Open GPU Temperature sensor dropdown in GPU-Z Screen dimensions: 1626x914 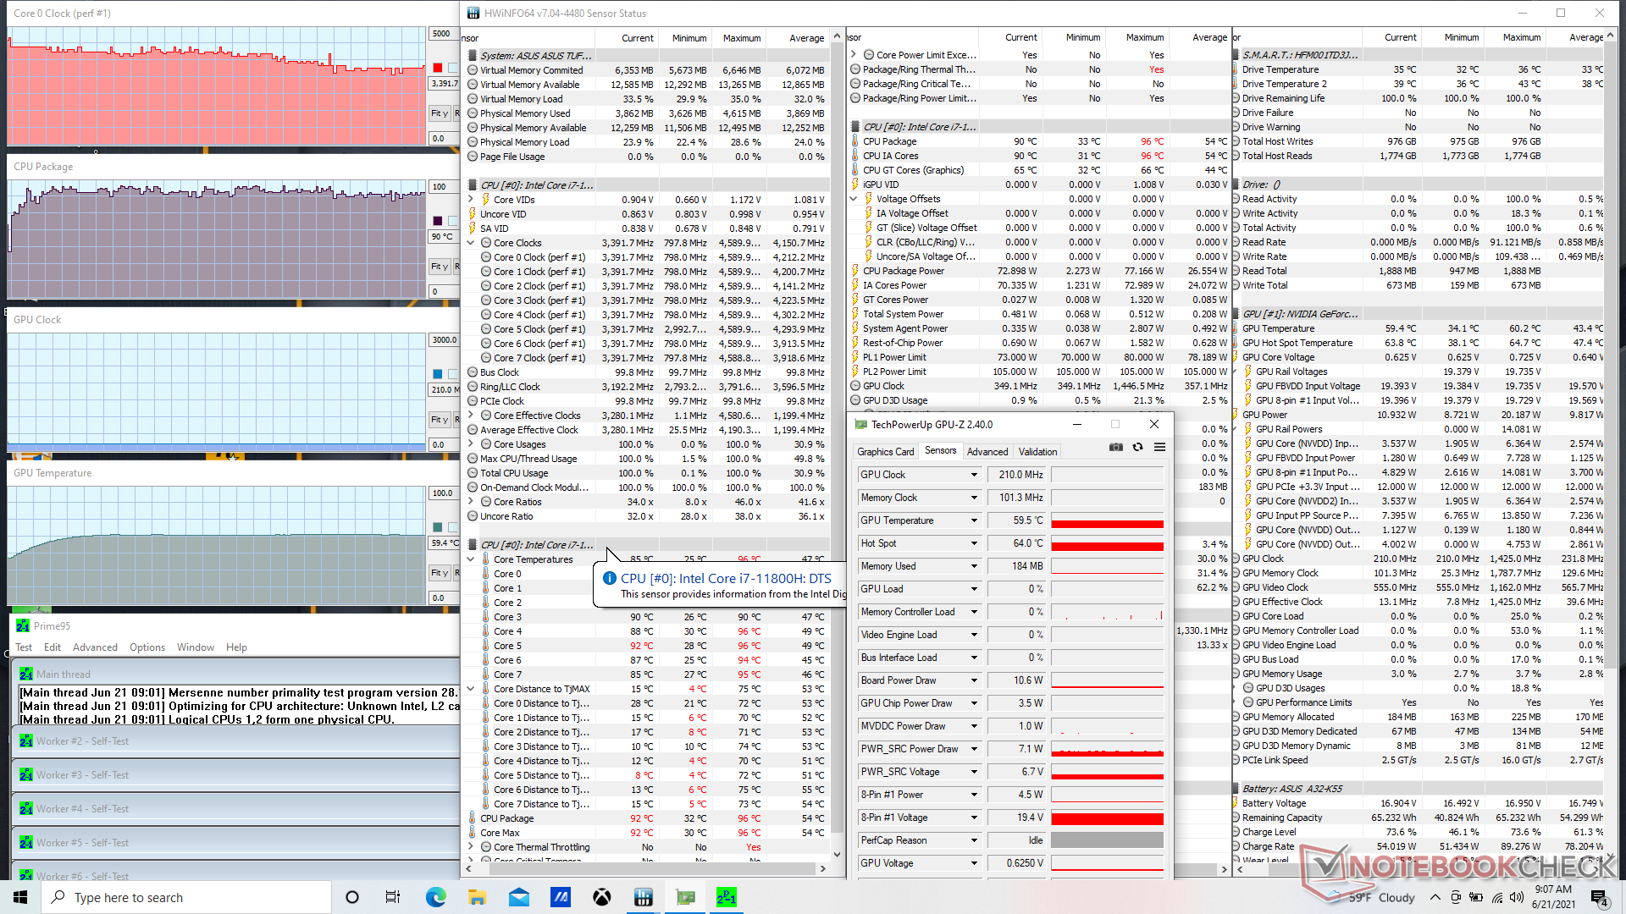pos(974,520)
